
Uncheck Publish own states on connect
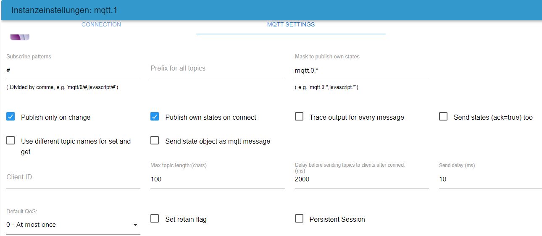point(155,117)
